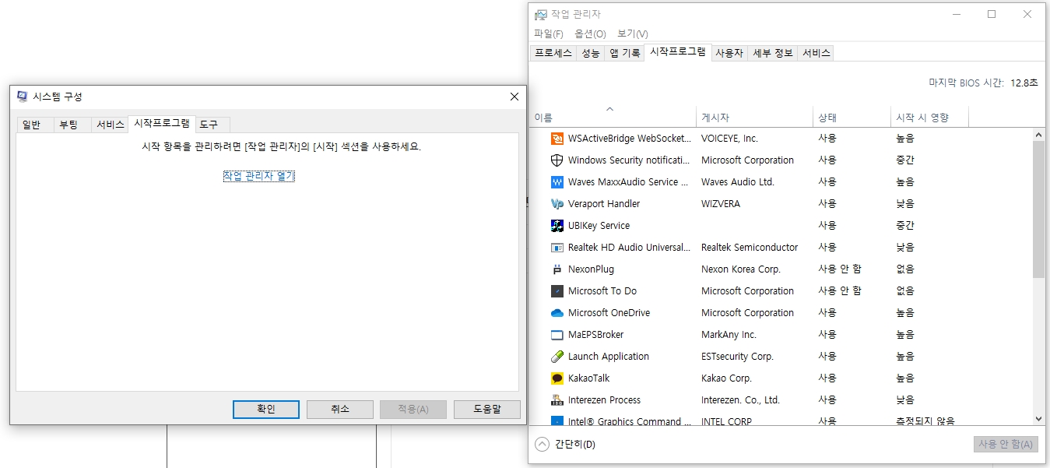Click 작업 관리자 열기 link

[x=259, y=176]
